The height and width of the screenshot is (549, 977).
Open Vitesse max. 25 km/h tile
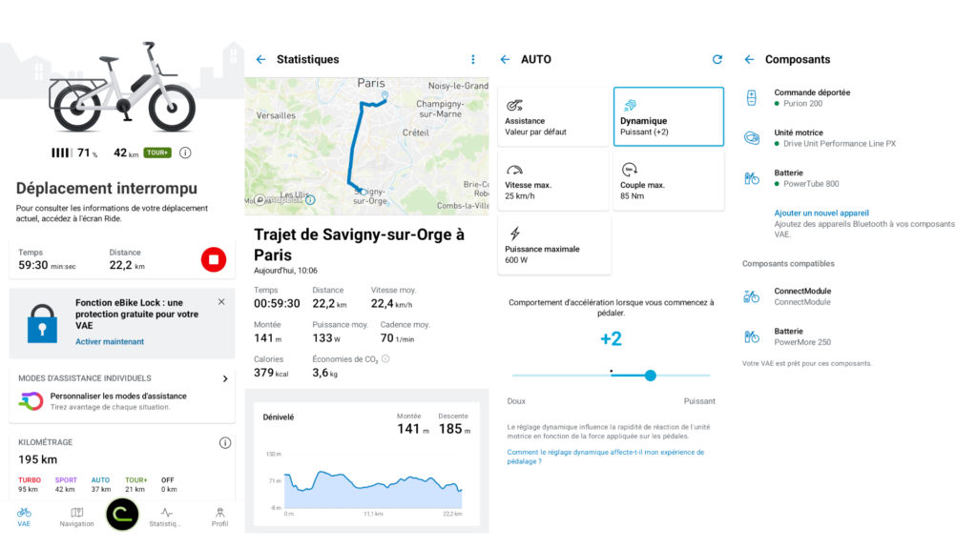pyautogui.click(x=553, y=180)
